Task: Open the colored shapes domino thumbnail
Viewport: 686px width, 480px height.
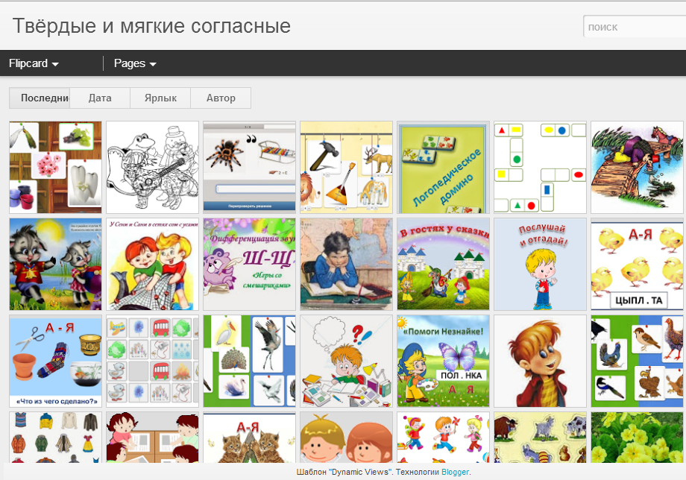Action: click(541, 168)
